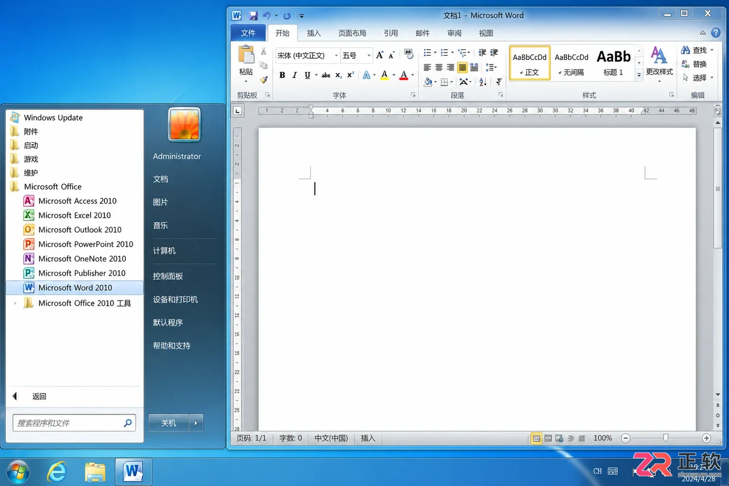Open the shutdown options arrow

pyautogui.click(x=196, y=423)
